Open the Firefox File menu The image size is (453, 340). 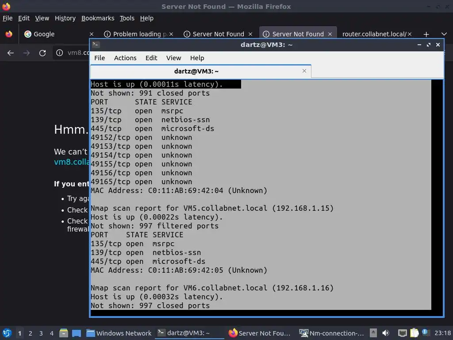[8, 18]
